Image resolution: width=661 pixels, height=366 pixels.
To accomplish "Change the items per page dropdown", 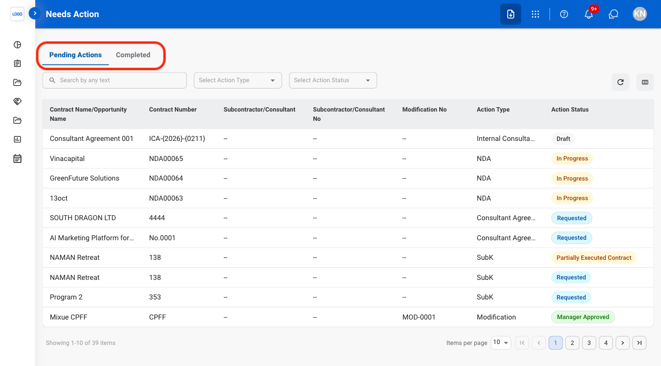I will (x=500, y=343).
